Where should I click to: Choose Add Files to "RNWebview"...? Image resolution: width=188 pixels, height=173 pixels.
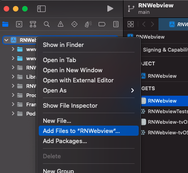click(x=88, y=131)
